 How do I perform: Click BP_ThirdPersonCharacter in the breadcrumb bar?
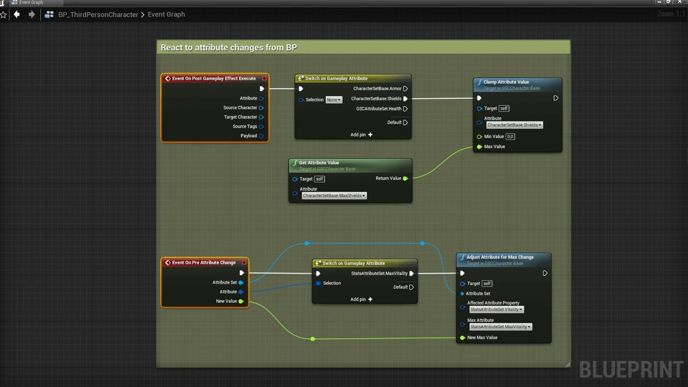coord(98,15)
